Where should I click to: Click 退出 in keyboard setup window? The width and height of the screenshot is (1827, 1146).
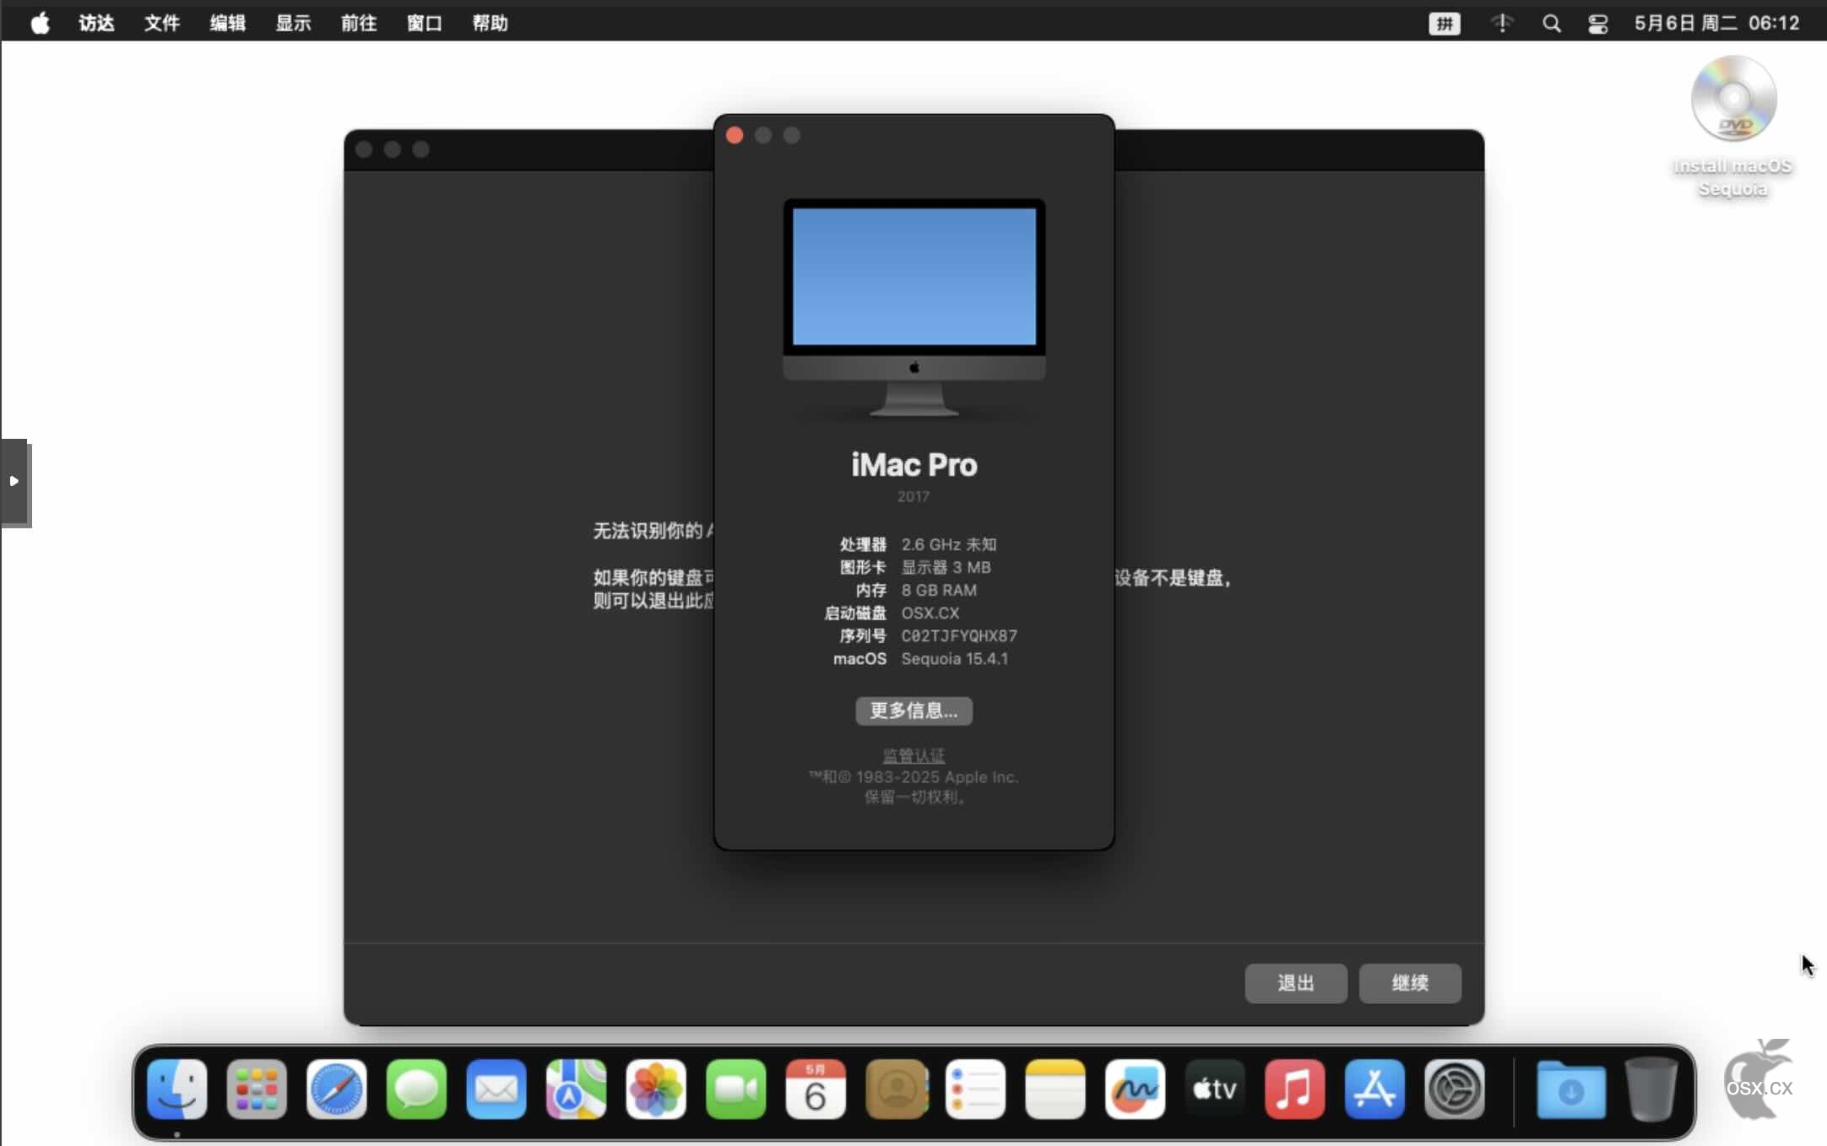pyautogui.click(x=1296, y=983)
